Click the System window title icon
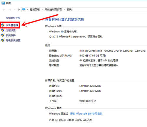The height and width of the screenshot is (127, 147). (3, 3)
